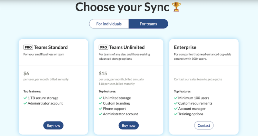Click checkmark beside Administrator account in Teams Standard
Image resolution: width=258 pixels, height=136 pixels.
pos(25,103)
